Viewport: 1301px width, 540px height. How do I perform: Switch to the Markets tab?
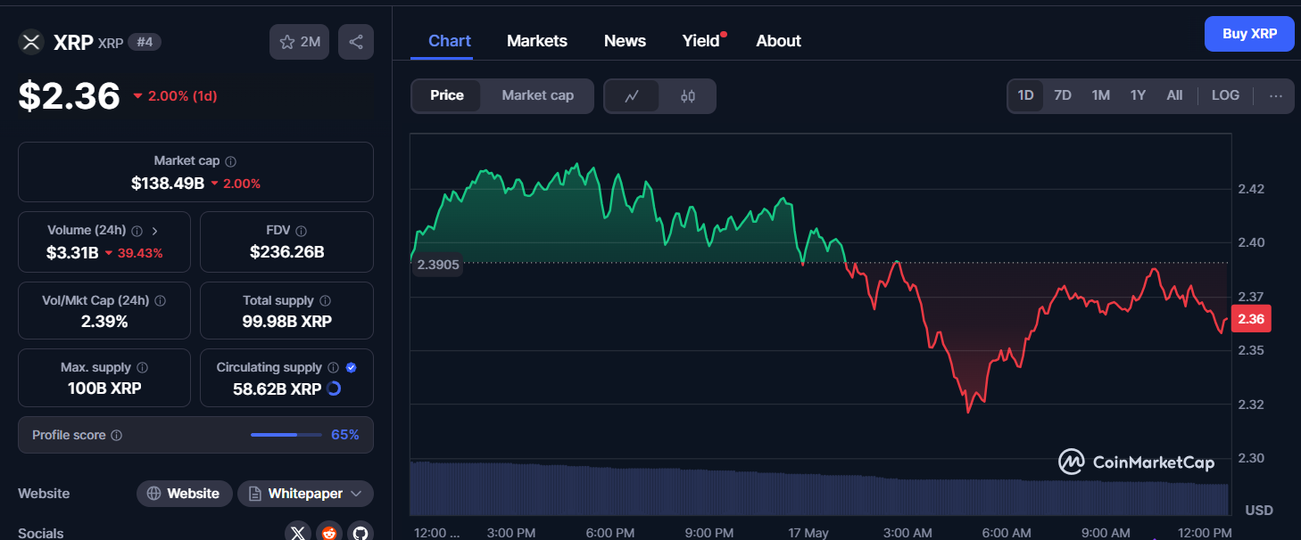[x=536, y=41]
